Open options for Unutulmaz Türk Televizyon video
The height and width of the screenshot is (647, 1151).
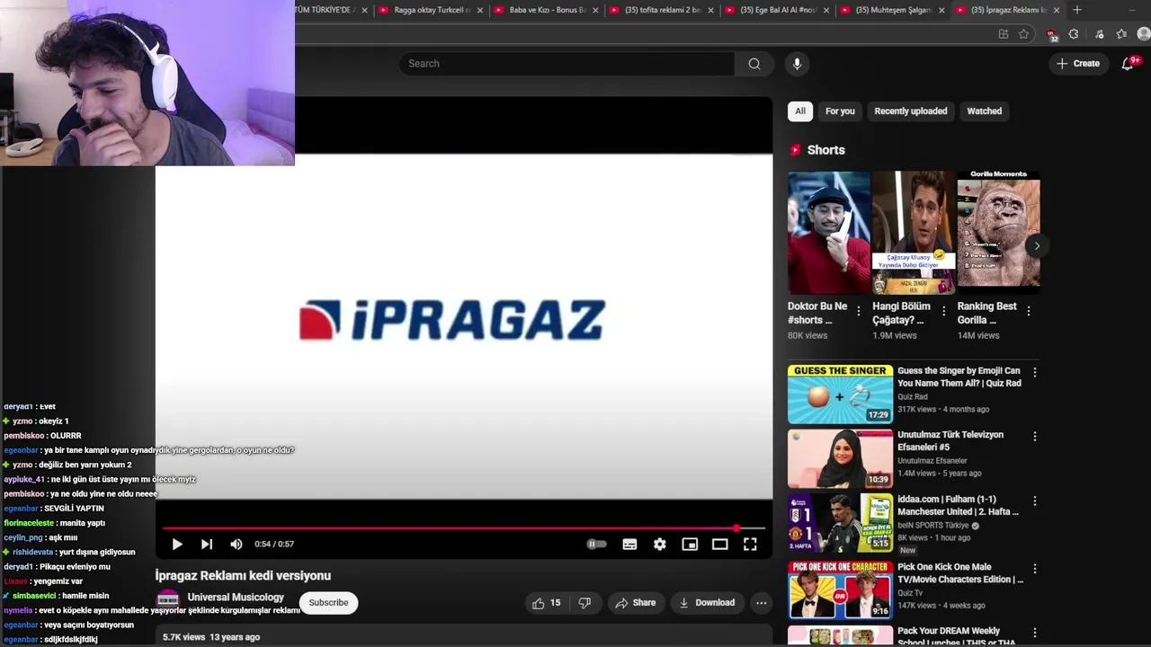tap(1034, 437)
